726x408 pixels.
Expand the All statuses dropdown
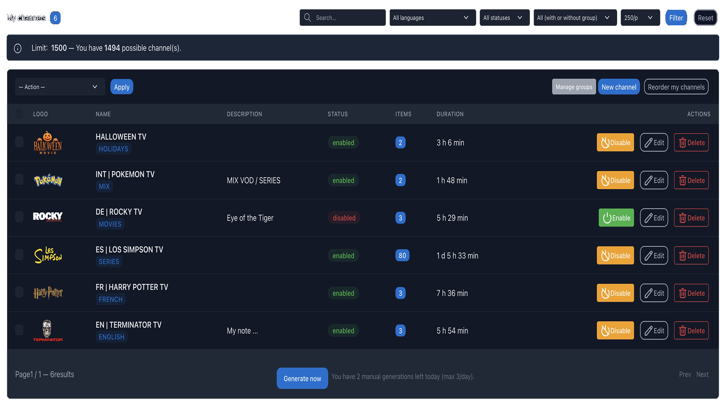[504, 18]
